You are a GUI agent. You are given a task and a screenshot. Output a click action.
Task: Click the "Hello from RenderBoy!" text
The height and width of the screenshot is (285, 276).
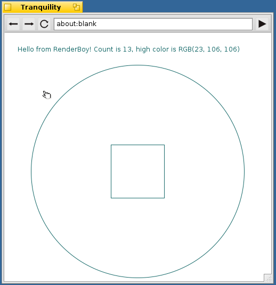54,49
